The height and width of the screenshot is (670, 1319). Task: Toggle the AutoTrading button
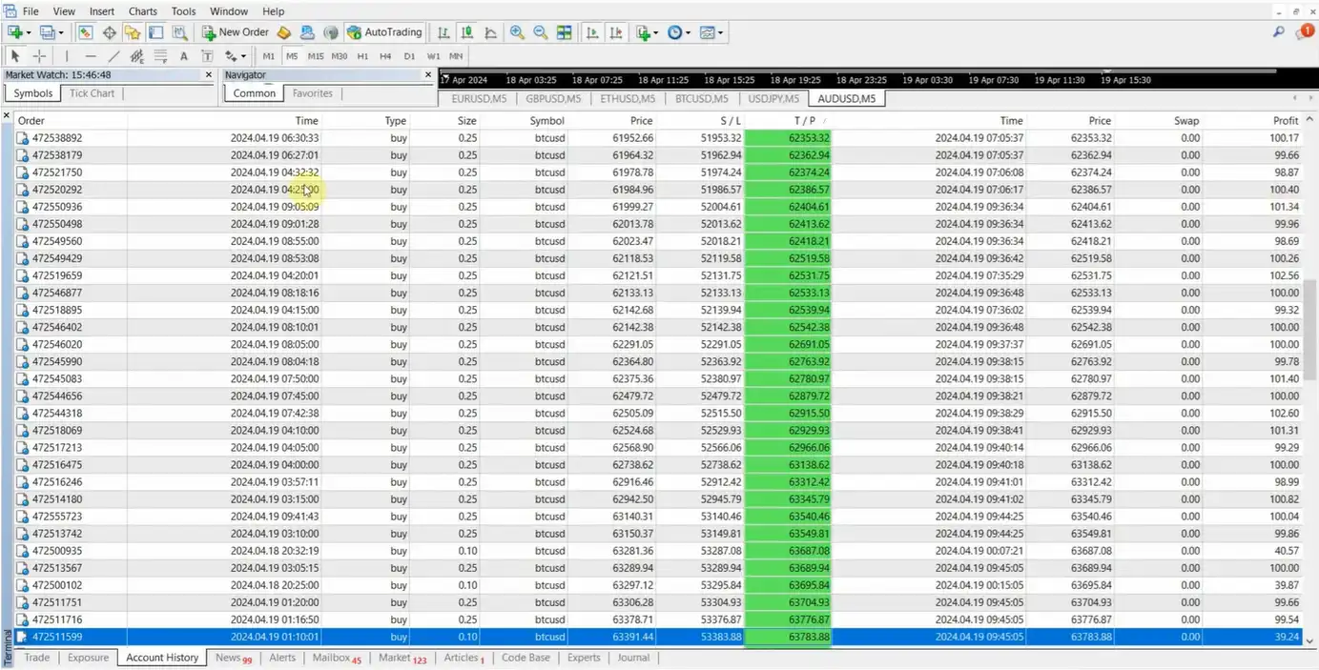pyautogui.click(x=384, y=32)
